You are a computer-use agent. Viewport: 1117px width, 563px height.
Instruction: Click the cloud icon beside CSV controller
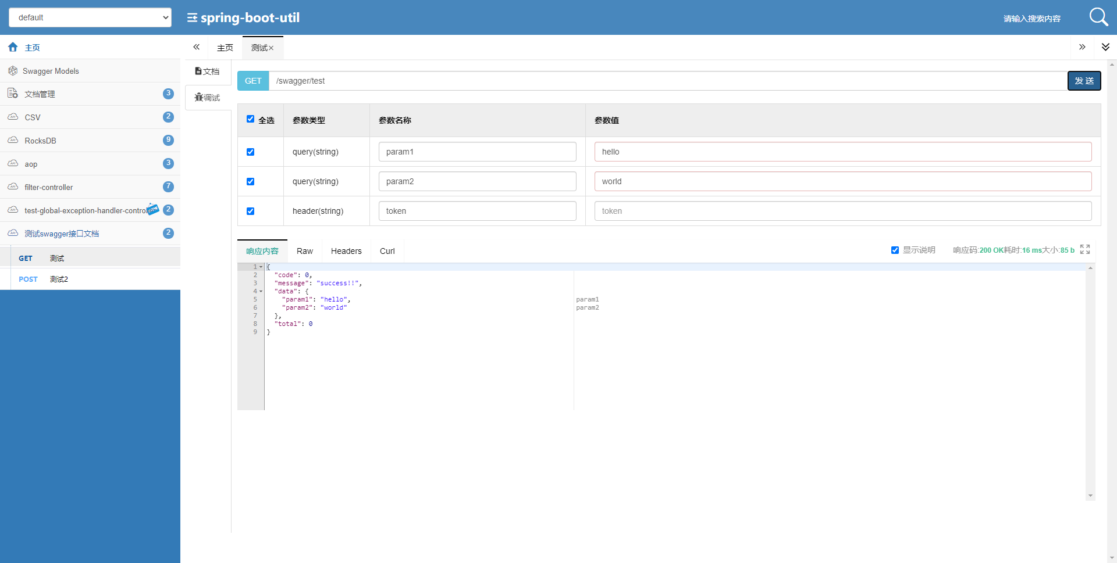[12, 116]
